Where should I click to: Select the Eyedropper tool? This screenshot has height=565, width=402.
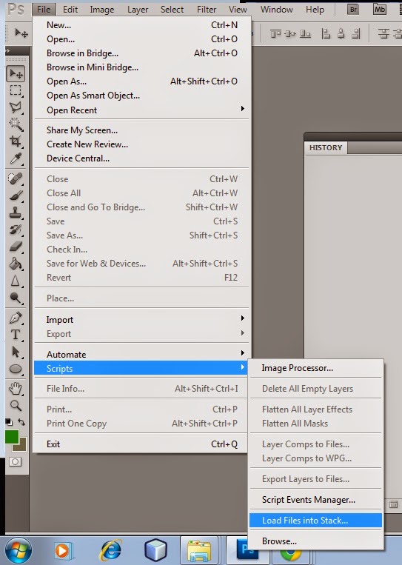pyautogui.click(x=16, y=158)
